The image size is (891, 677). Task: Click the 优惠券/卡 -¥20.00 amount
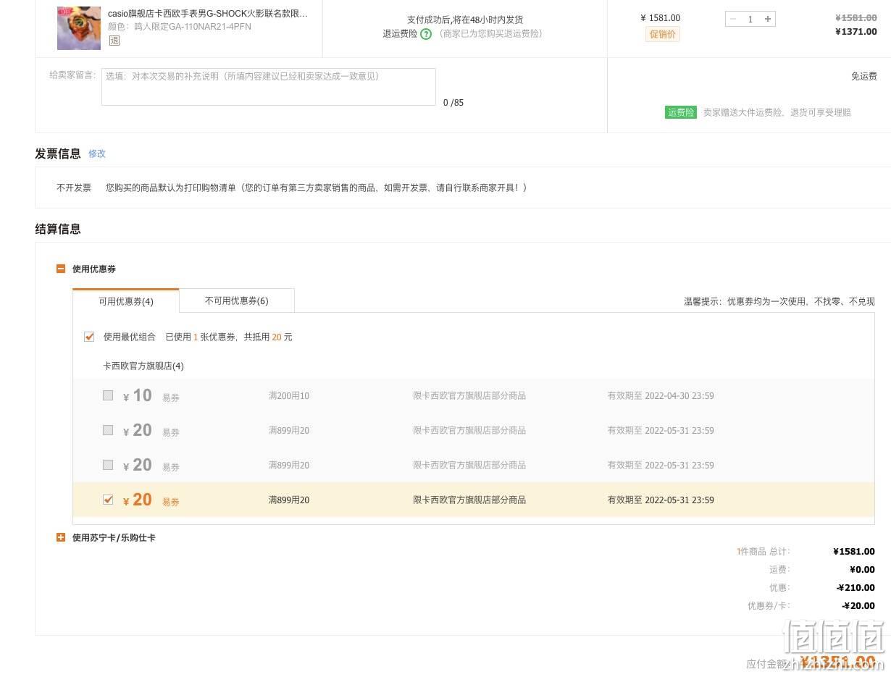pos(858,606)
